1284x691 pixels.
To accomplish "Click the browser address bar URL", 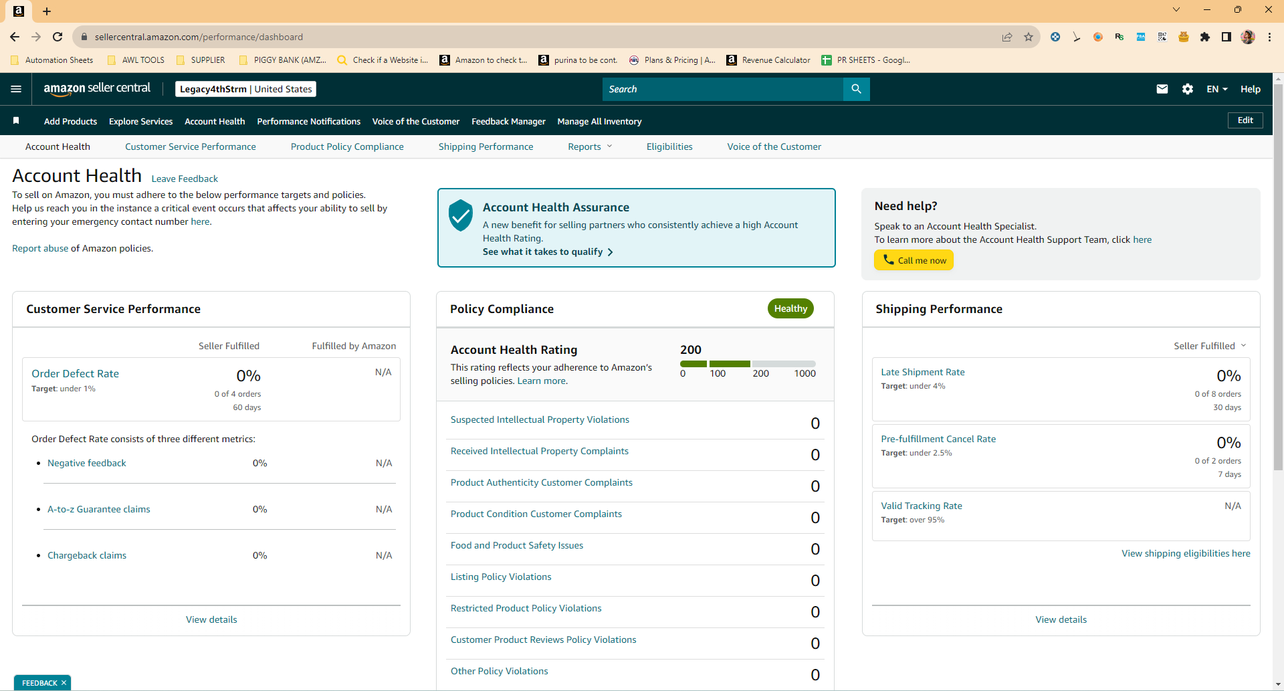I will click(x=199, y=37).
